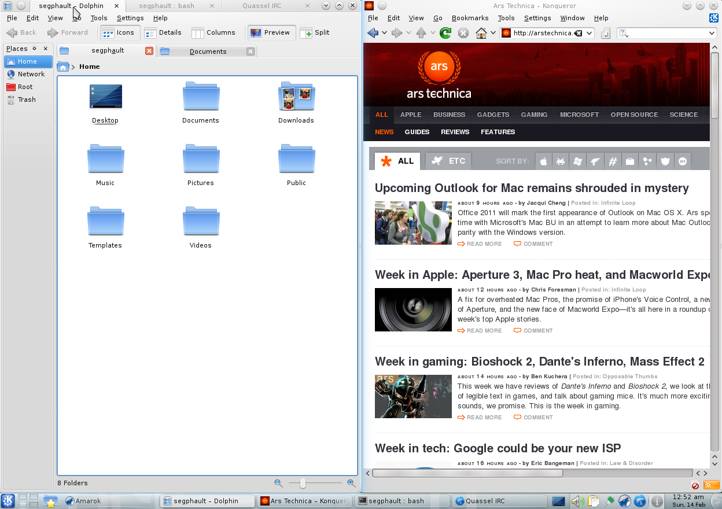722x509 pixels.
Task: Expand the search bar dropdown in Konqueror
Action: coord(712,33)
